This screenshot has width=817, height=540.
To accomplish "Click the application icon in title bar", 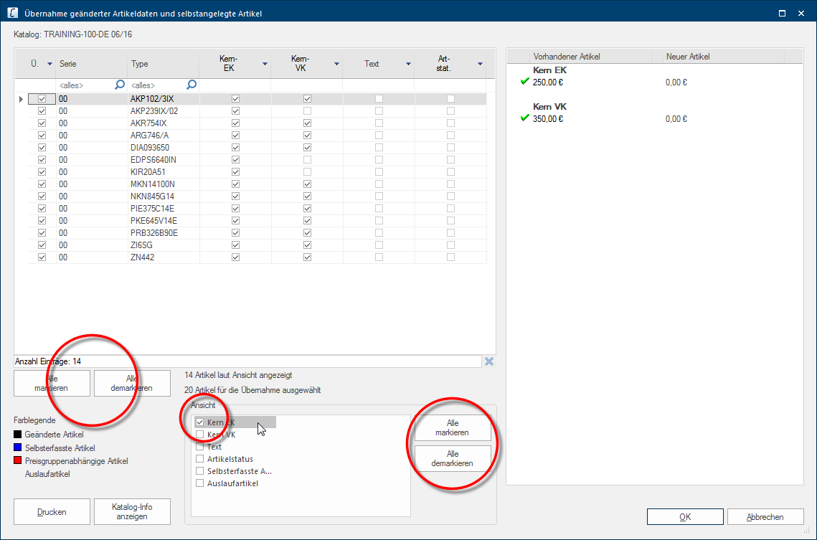I will click(13, 13).
